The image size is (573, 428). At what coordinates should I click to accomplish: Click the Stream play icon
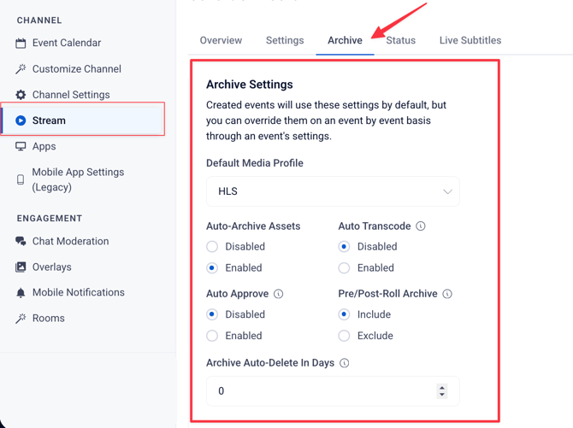(21, 120)
